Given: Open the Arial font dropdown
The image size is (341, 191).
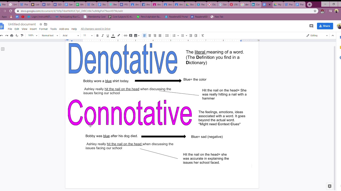Looking at the screenshot, I should coord(71,36).
